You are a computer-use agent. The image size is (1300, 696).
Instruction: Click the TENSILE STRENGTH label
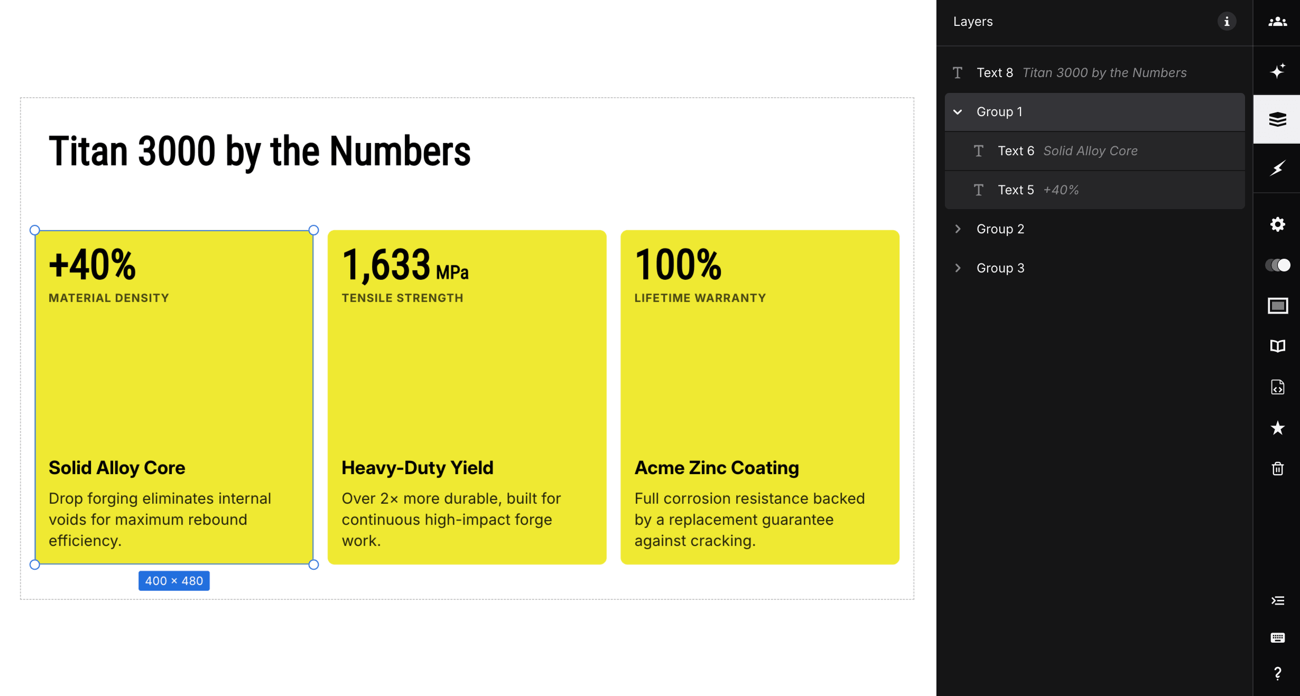coord(402,298)
